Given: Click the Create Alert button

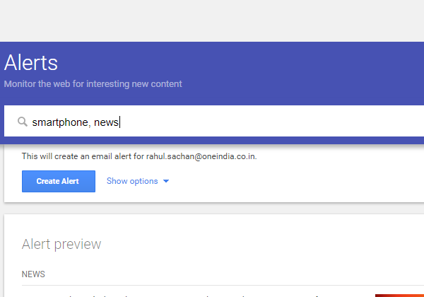Looking at the screenshot, I should coord(59,181).
